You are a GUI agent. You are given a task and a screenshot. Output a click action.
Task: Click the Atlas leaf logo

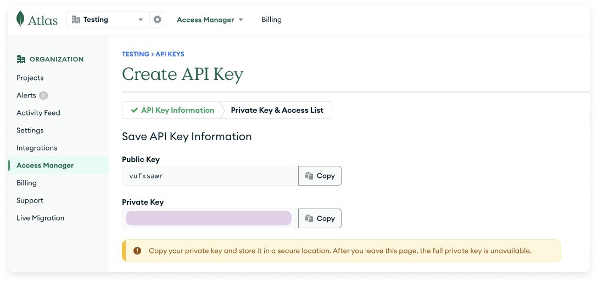click(x=21, y=19)
